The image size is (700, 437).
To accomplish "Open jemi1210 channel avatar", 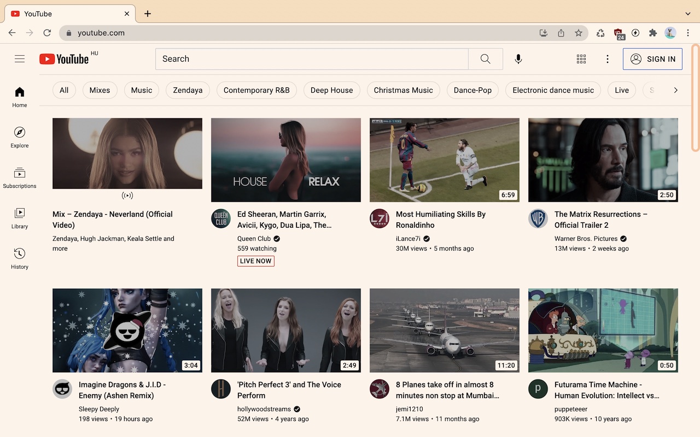I will coord(380,389).
